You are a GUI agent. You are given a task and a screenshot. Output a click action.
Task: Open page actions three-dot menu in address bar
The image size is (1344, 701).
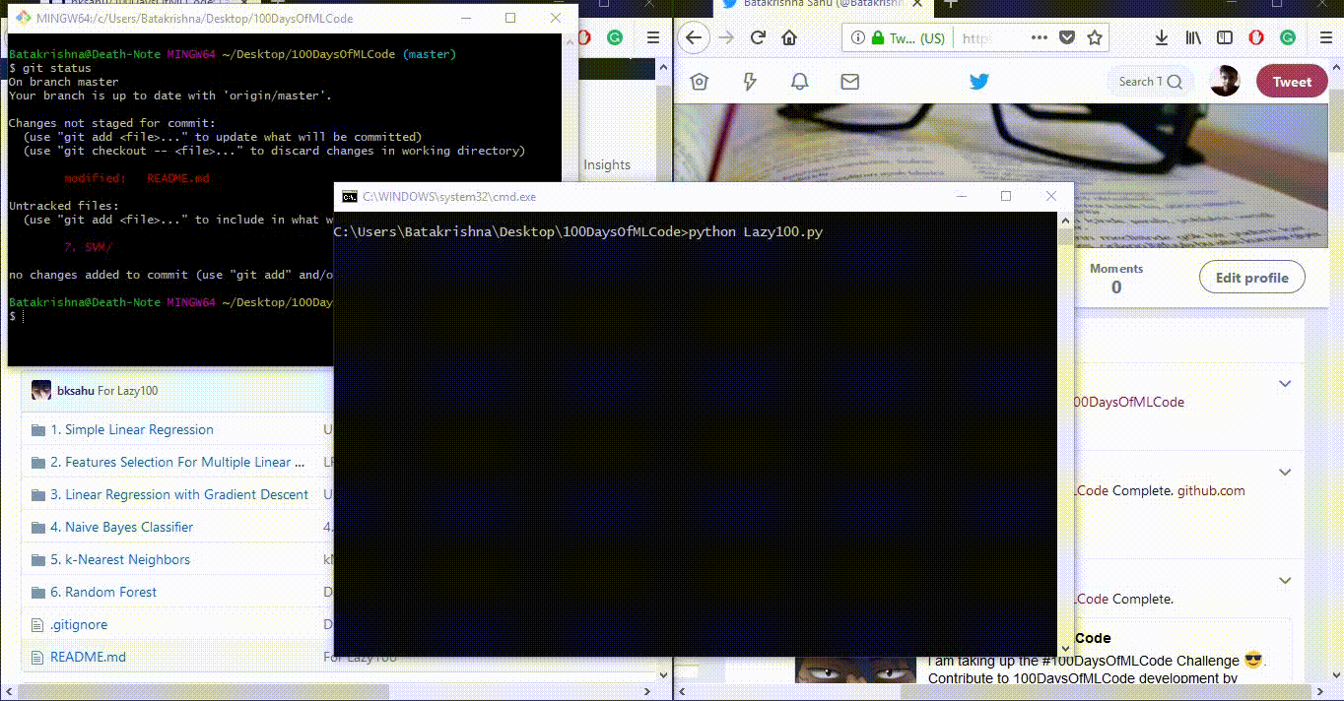pyautogui.click(x=1040, y=37)
